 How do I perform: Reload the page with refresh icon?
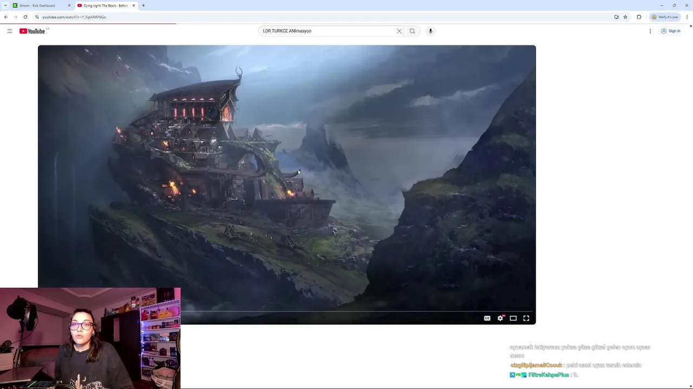tap(25, 17)
